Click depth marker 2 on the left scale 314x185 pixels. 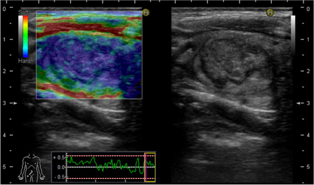coord(4,71)
